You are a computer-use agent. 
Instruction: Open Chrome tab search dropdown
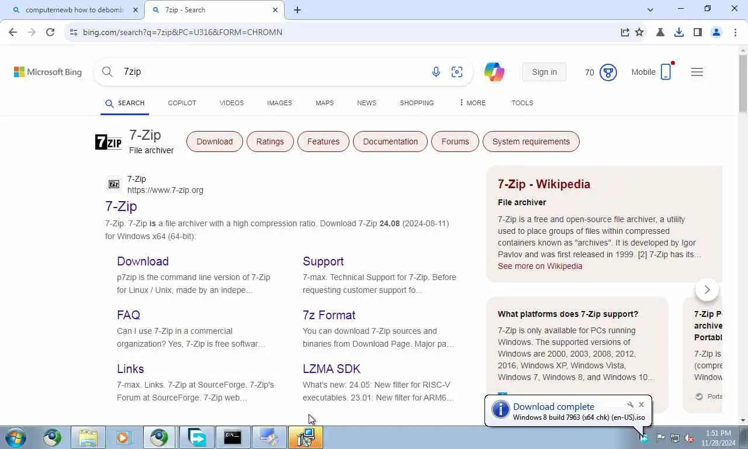click(650, 10)
